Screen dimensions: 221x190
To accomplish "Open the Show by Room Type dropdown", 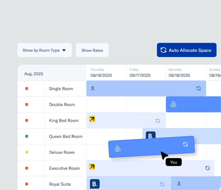I will (45, 50).
